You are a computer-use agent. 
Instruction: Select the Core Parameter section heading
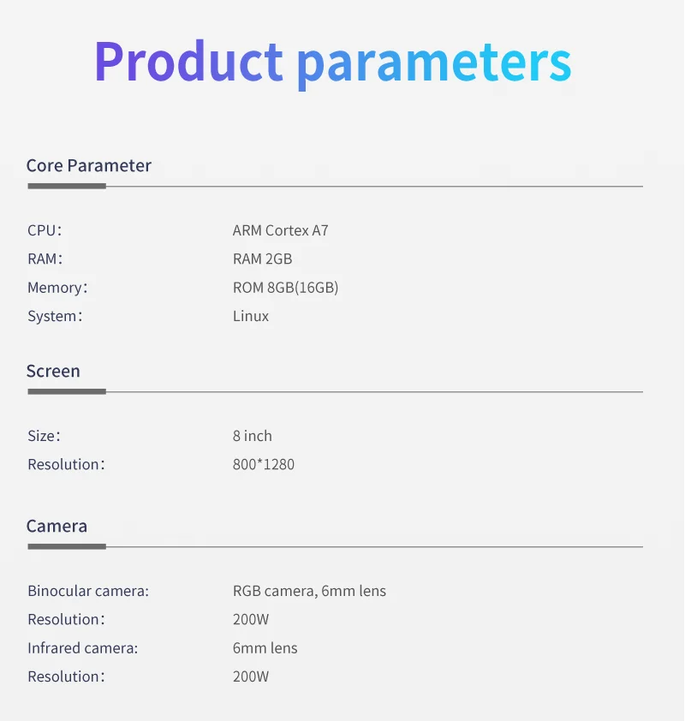pos(88,165)
